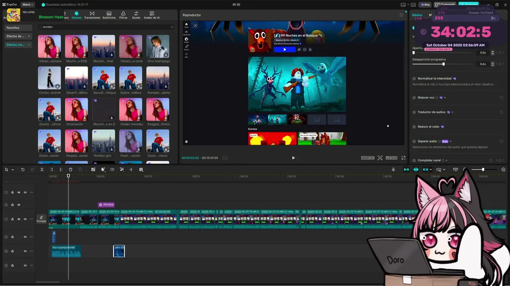Enable the Separar audio checkbox

coord(414,141)
